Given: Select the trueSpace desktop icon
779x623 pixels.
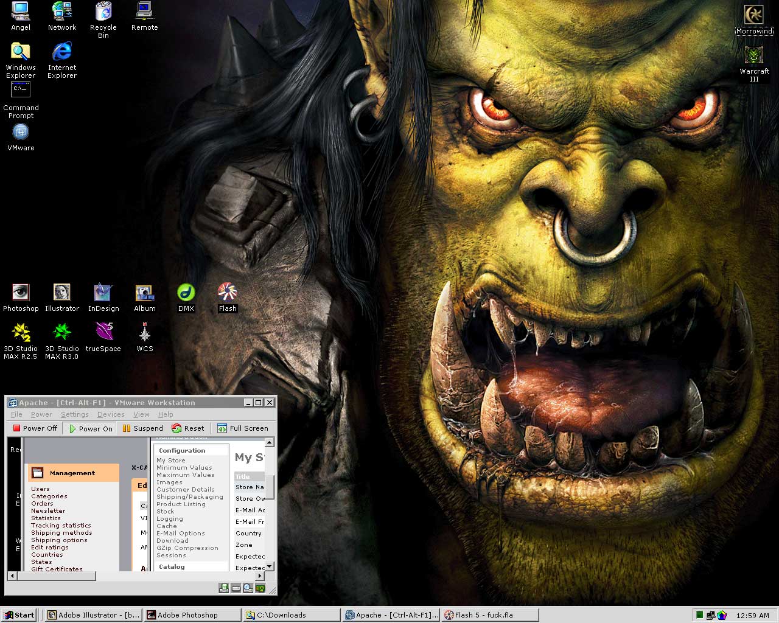Looking at the screenshot, I should tap(103, 338).
